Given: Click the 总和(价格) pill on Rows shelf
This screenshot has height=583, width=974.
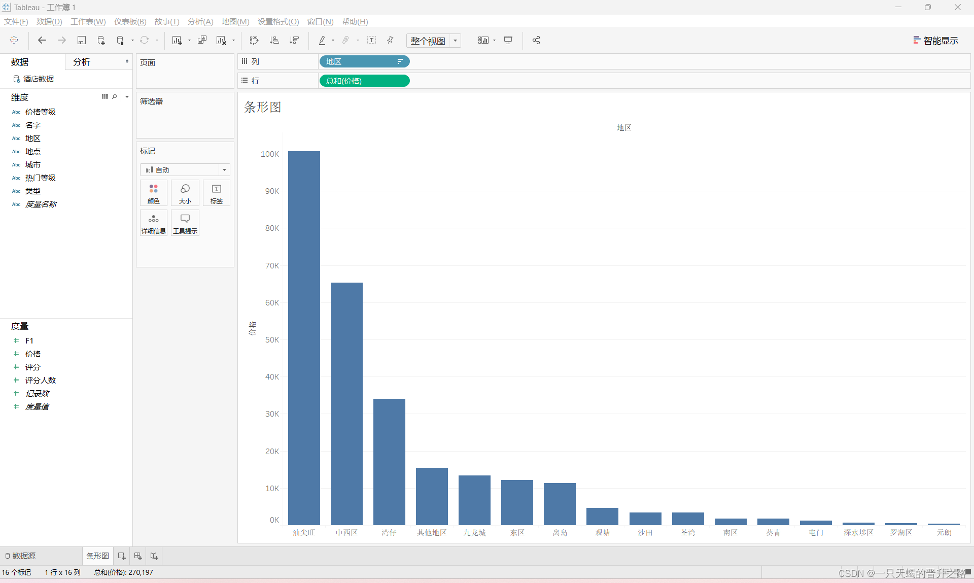Looking at the screenshot, I should tap(364, 81).
